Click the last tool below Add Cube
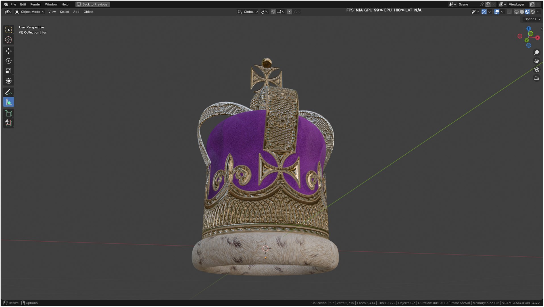Viewport: 544px width, 307px height. coord(9,123)
